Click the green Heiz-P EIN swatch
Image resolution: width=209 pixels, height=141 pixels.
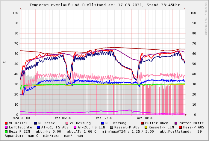(6, 131)
